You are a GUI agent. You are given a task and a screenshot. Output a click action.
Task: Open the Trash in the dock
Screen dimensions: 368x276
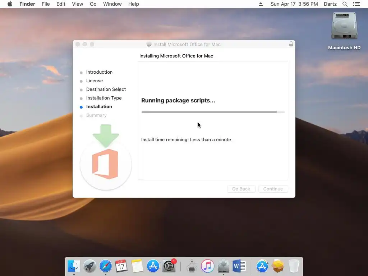(x=294, y=266)
